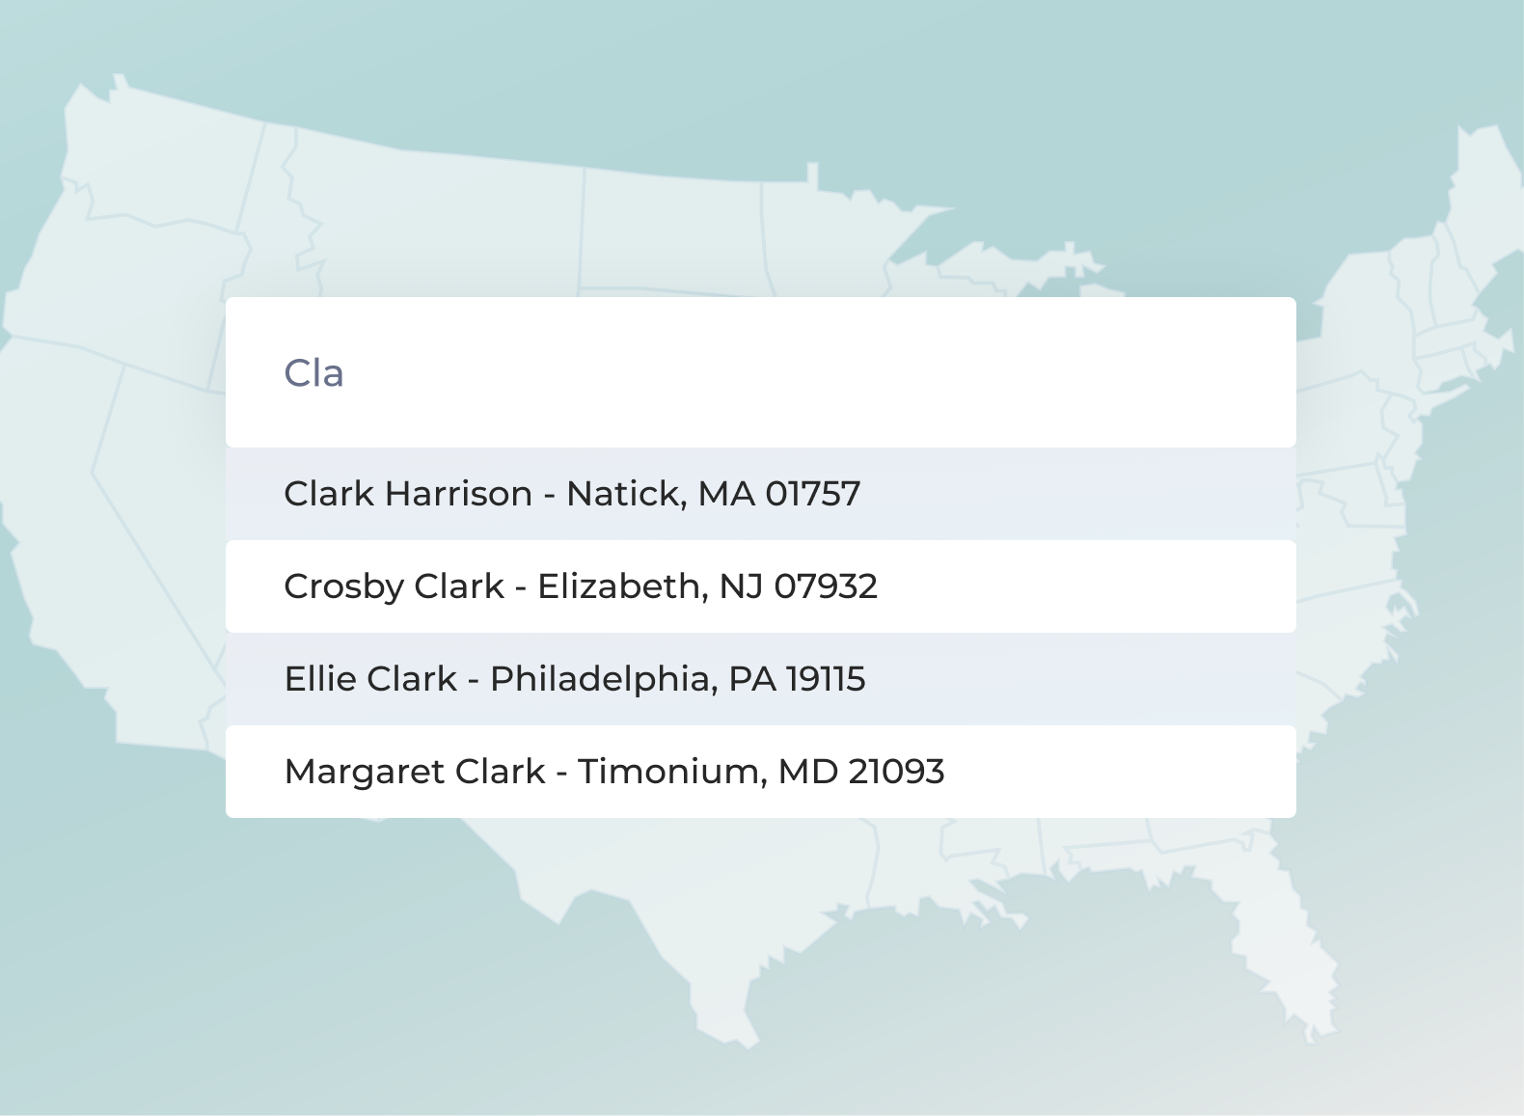1524x1116 pixels.
Task: Select Clark Harrison suggestion
Action: tap(760, 494)
